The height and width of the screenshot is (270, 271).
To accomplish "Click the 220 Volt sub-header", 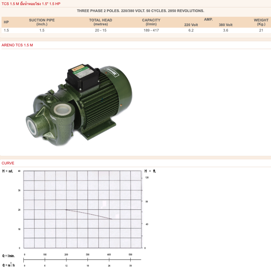I will [x=191, y=25].
